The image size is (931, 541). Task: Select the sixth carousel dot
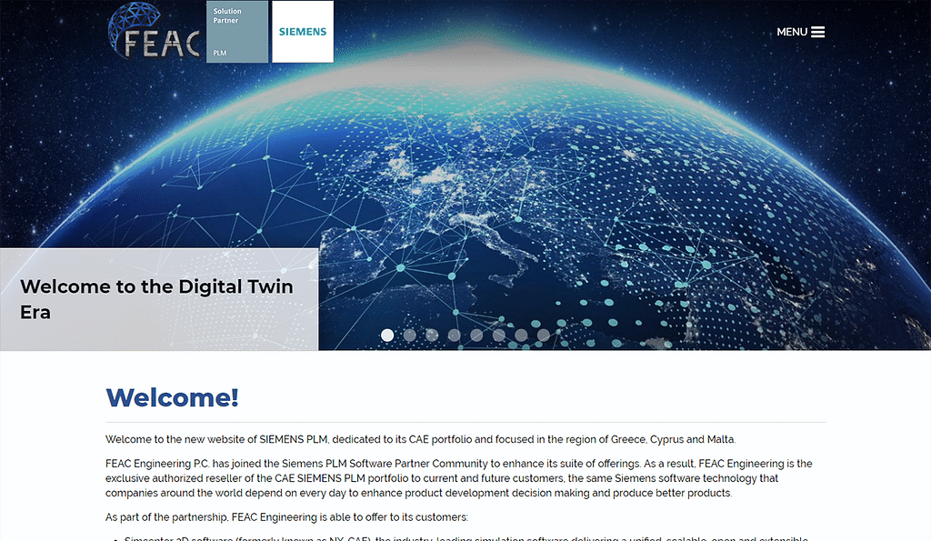click(x=499, y=335)
